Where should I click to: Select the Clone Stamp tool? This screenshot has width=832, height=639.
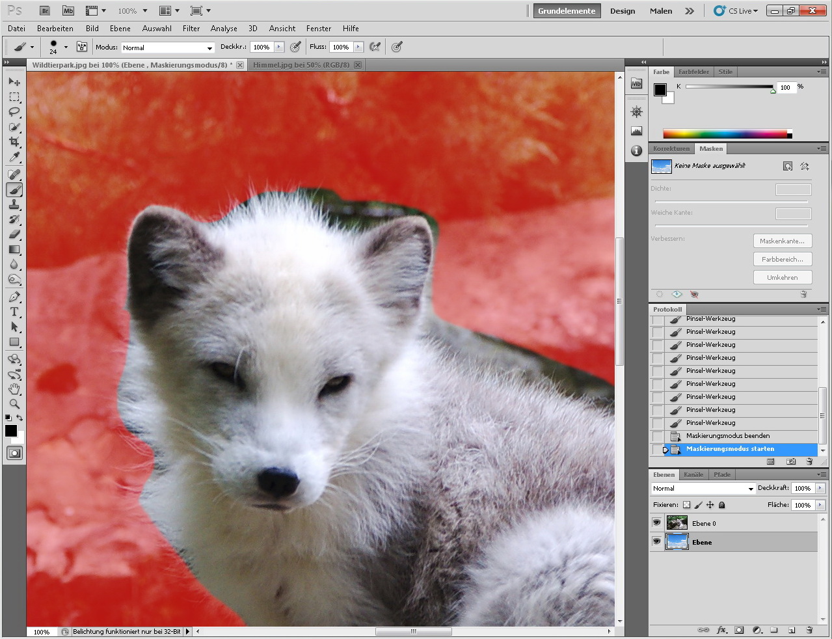tap(14, 205)
